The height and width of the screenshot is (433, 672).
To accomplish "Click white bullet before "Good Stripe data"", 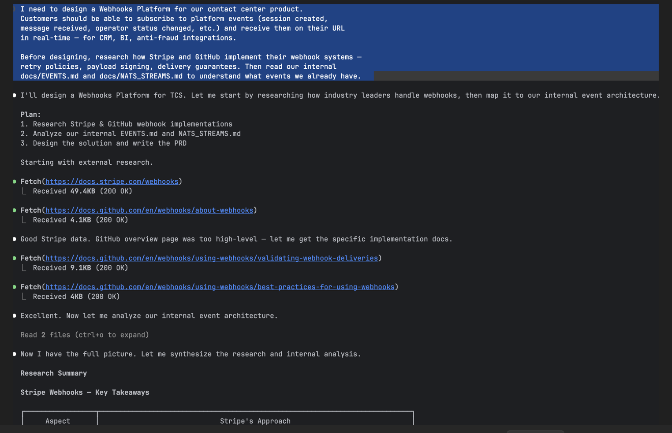I will click(x=15, y=239).
